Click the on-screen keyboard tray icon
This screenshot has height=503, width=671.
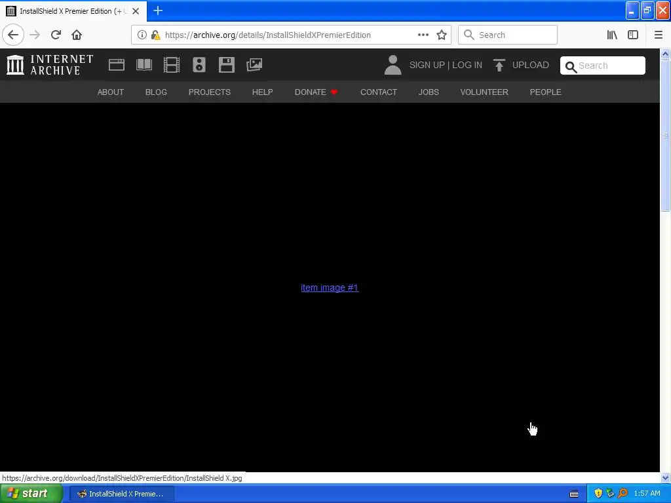coord(574,494)
